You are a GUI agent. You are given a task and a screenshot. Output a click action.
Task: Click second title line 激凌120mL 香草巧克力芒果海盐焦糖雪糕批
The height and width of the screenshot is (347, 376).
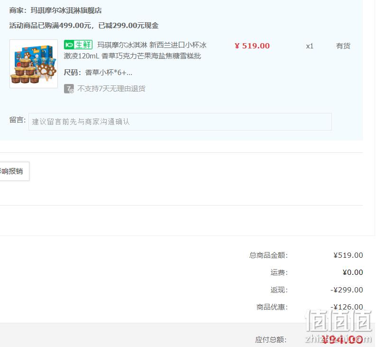[132, 56]
